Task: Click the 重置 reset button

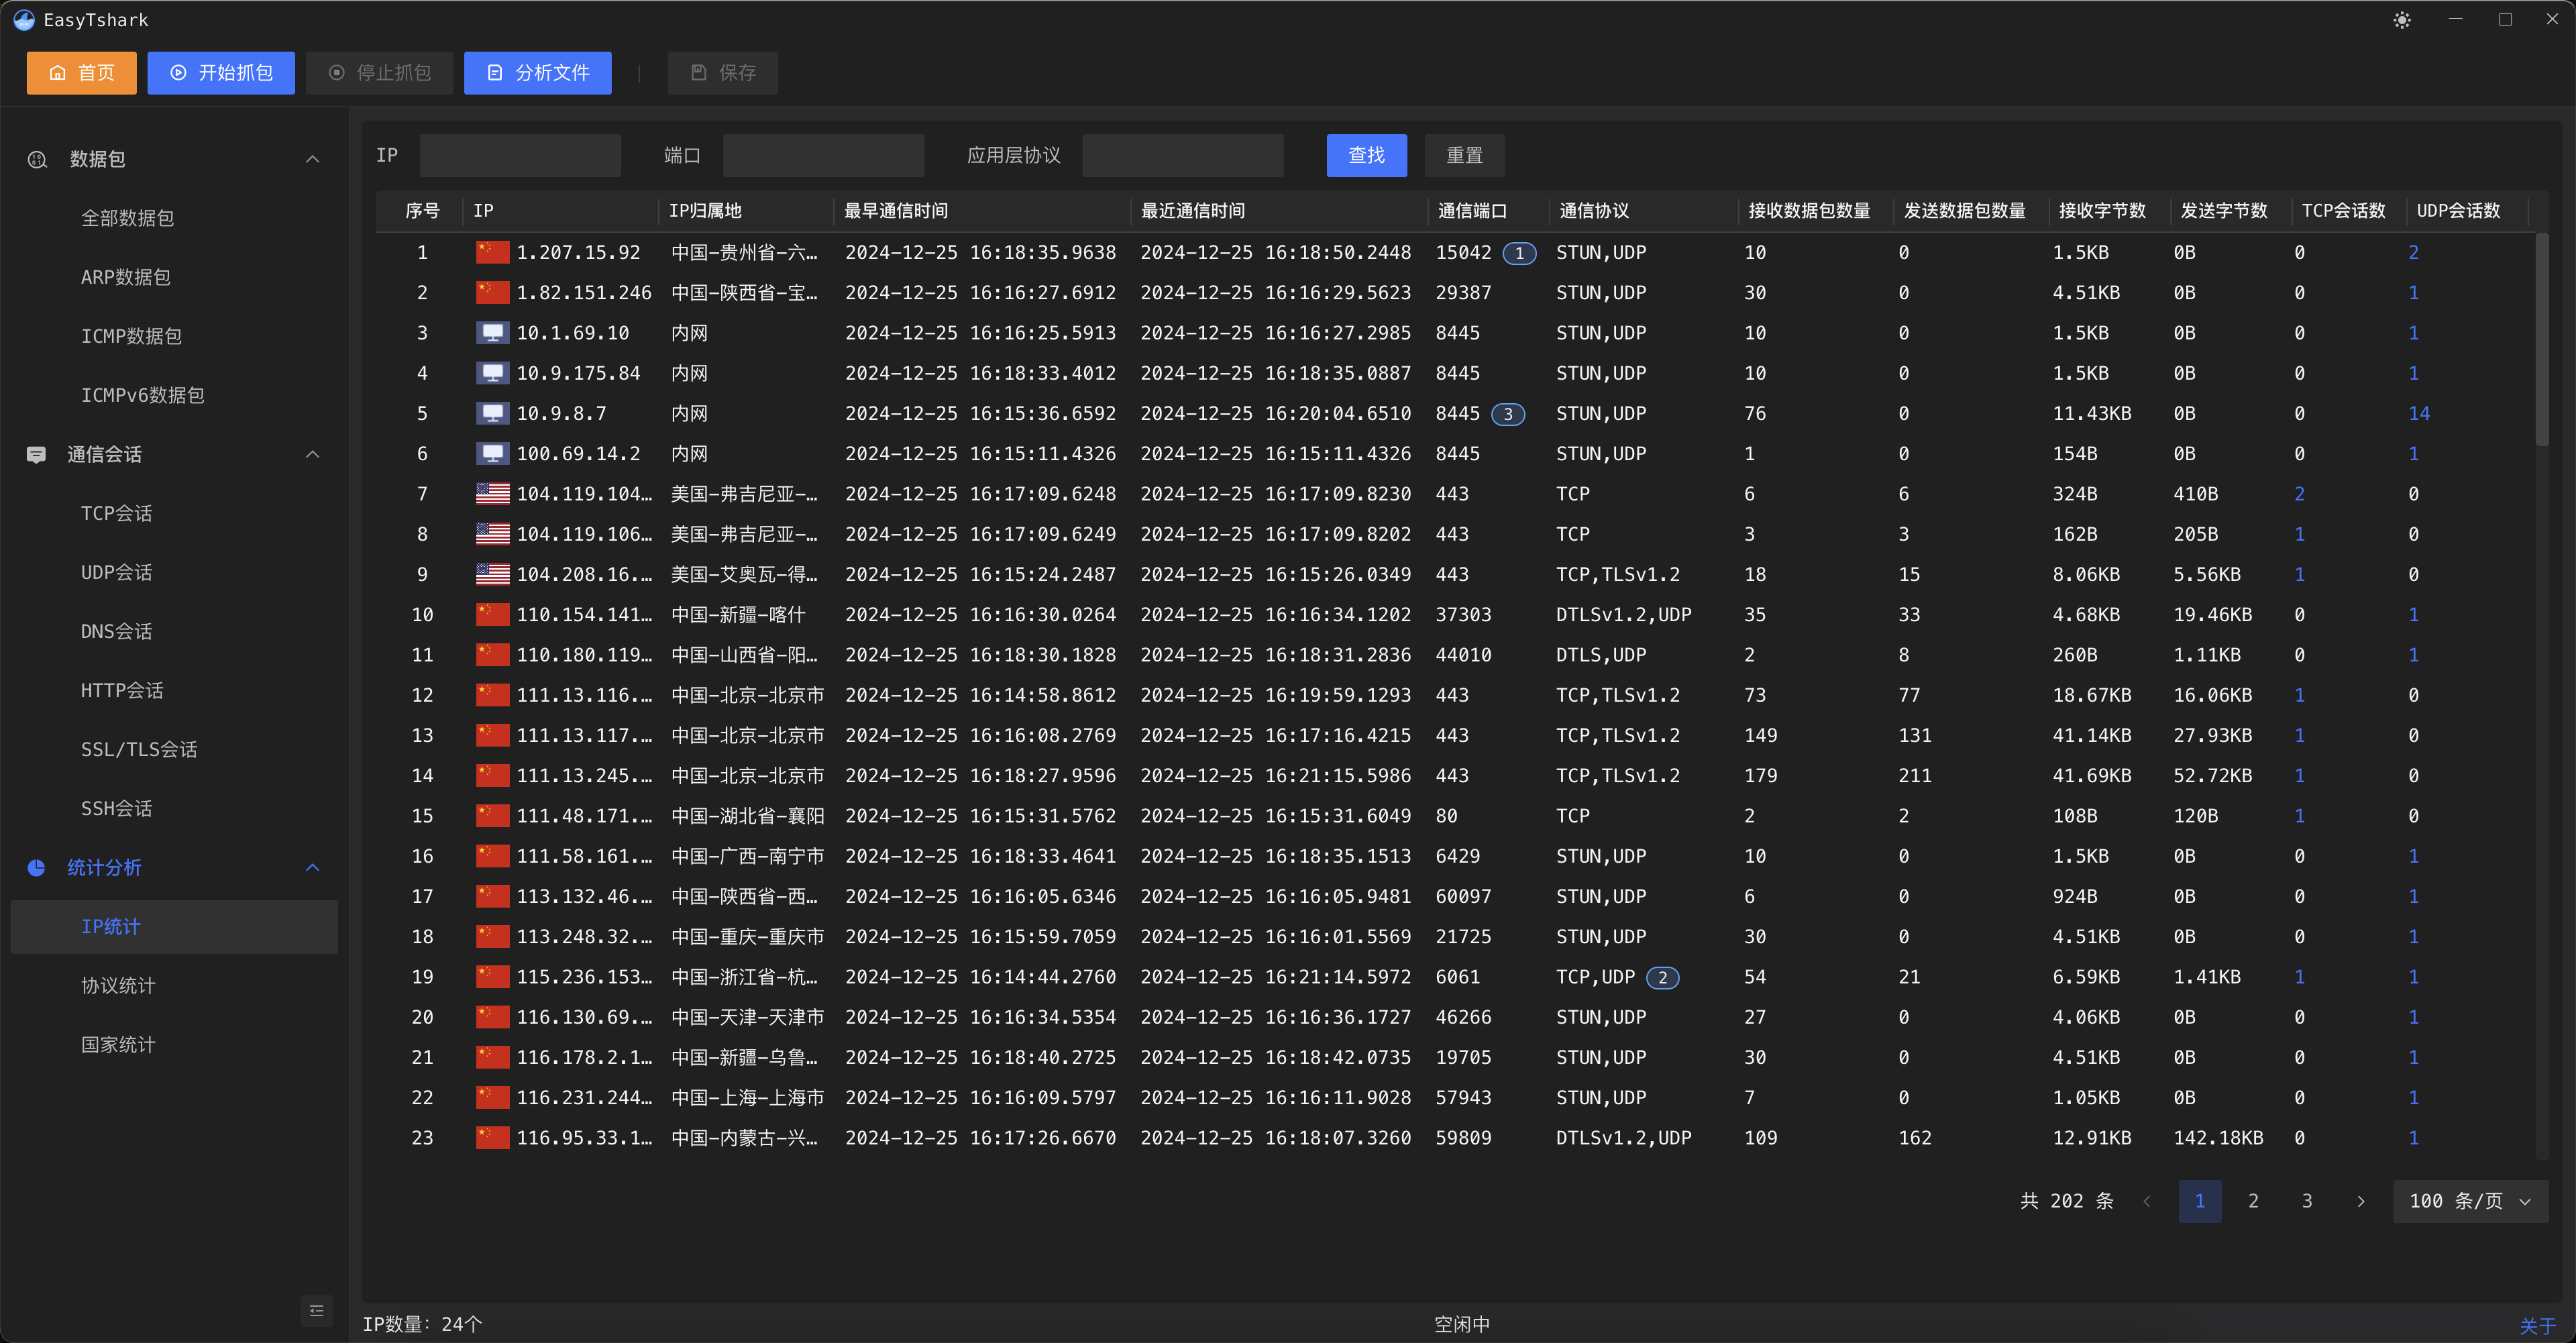Action: tap(1464, 155)
